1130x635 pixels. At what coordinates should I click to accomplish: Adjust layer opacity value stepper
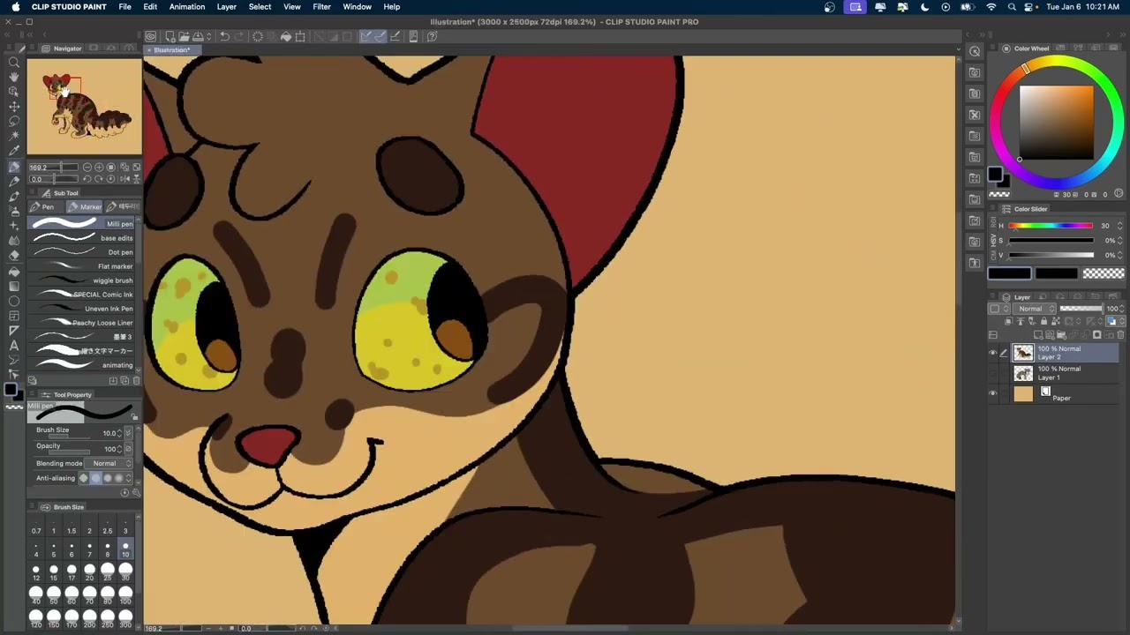(1123, 309)
